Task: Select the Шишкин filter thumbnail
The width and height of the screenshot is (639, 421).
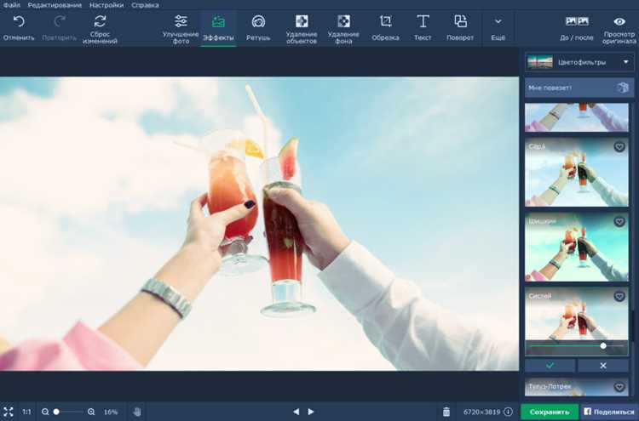Action: click(x=577, y=247)
